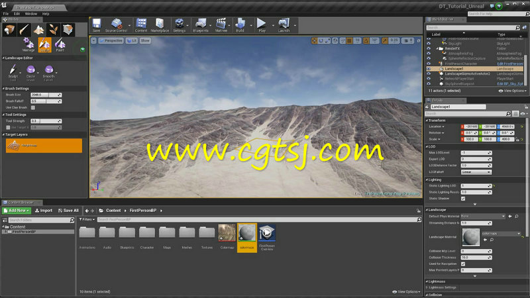Toggle grid snapping in viewport toolbar
Screen dimensions: 530x298
350,40
